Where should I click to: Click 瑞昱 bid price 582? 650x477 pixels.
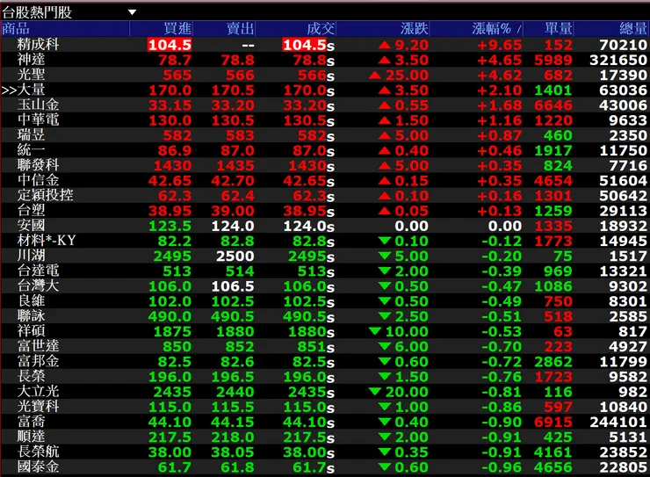click(177, 135)
